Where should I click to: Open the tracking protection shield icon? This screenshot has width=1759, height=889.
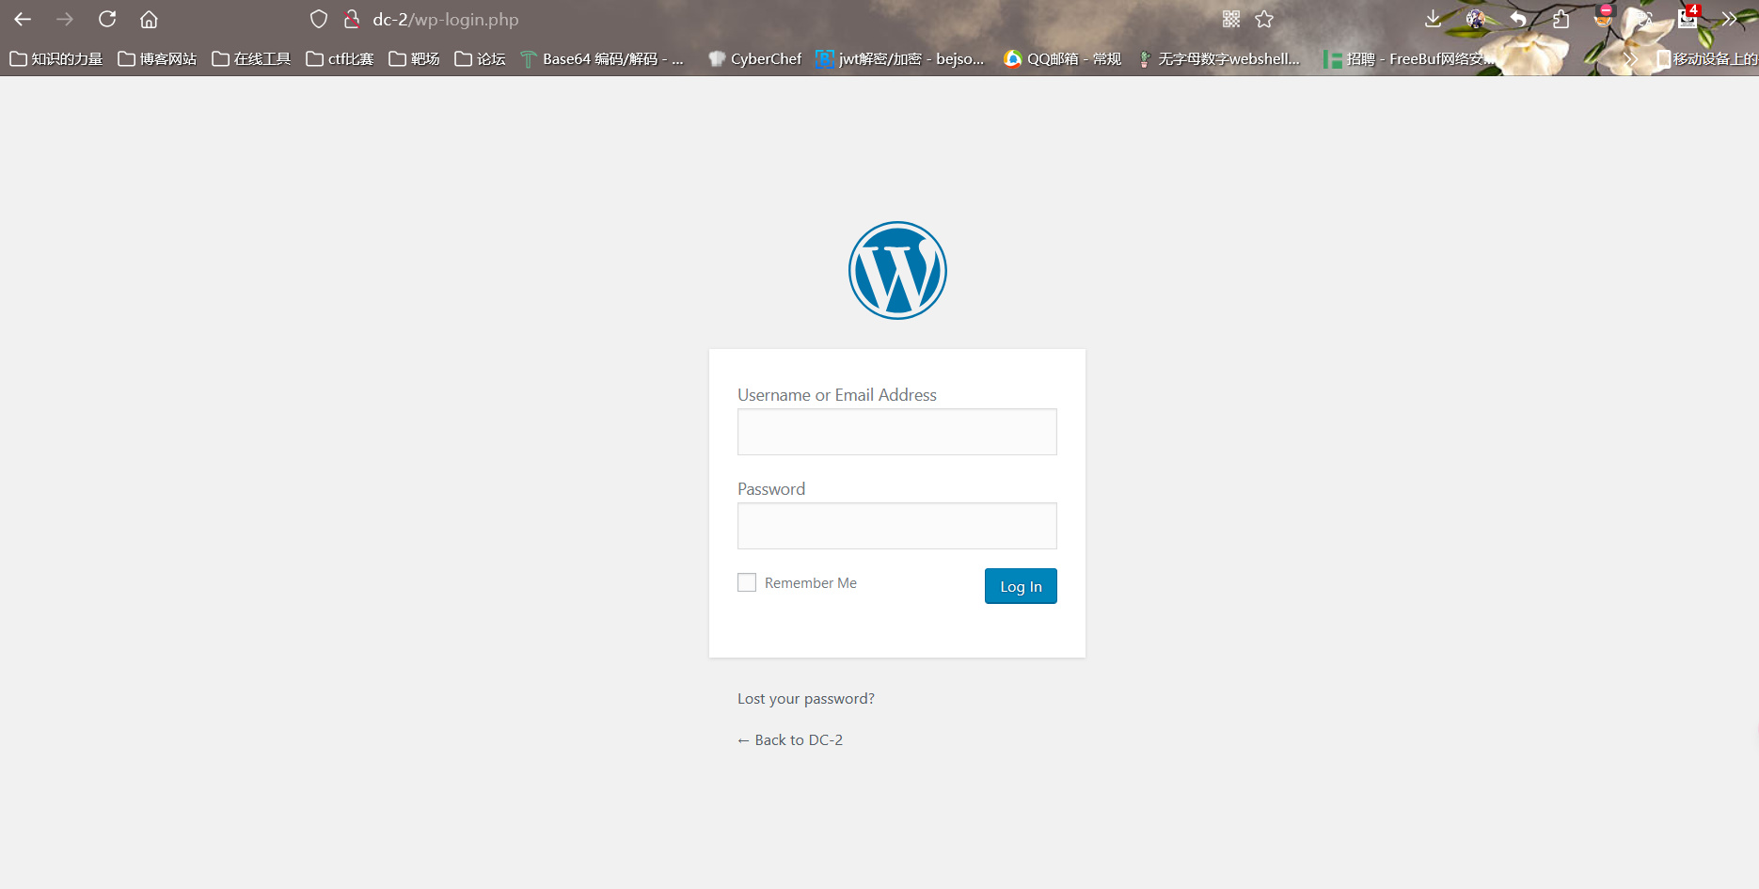319,19
